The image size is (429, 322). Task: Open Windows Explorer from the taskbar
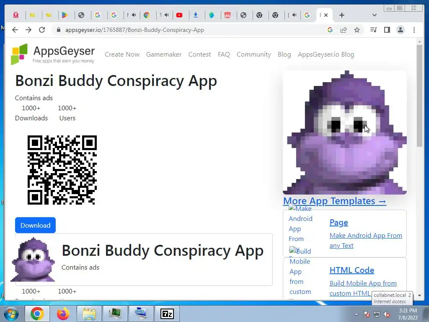tap(89, 314)
